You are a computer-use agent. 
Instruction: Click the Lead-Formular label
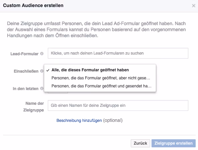coord(24,54)
